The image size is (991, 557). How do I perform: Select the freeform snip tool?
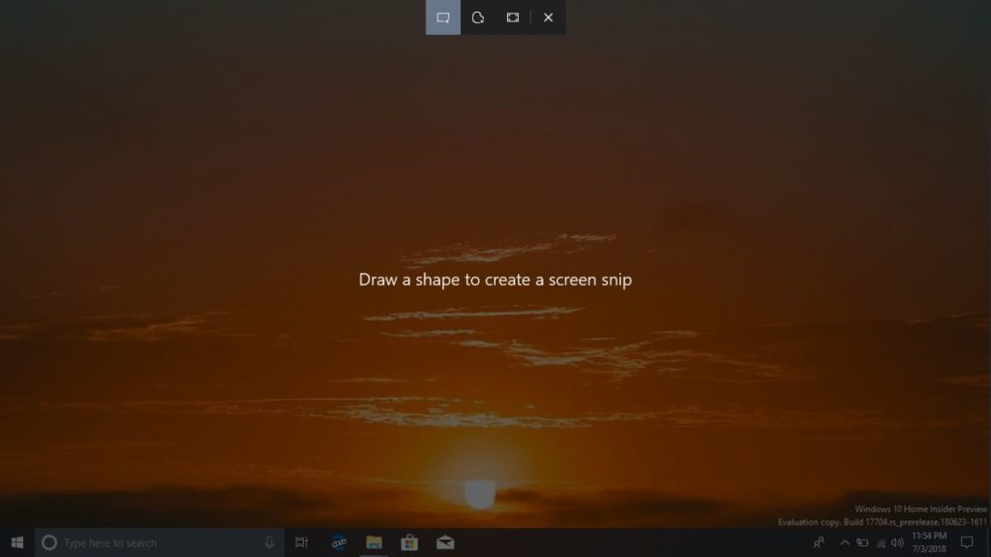point(478,17)
